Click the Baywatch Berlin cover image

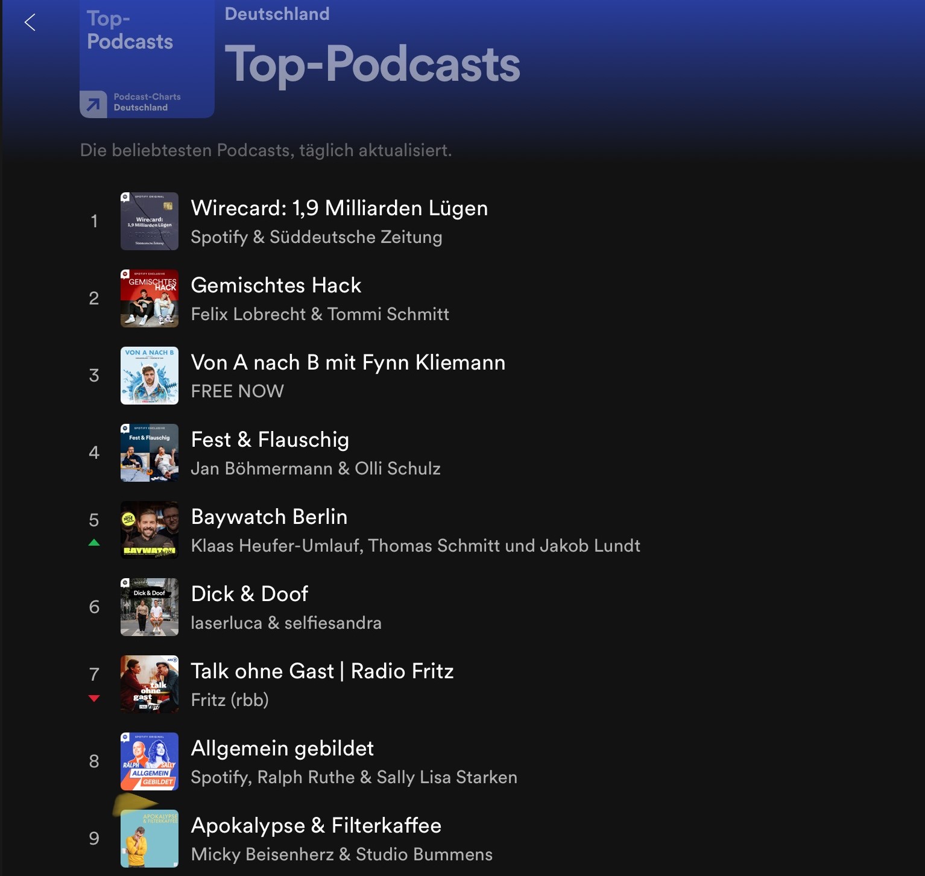click(x=149, y=530)
